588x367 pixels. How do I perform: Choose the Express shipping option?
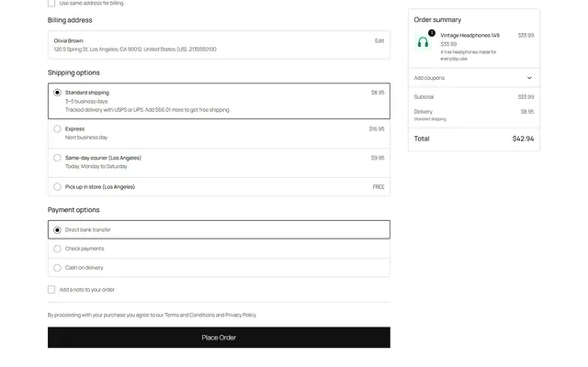pos(57,128)
